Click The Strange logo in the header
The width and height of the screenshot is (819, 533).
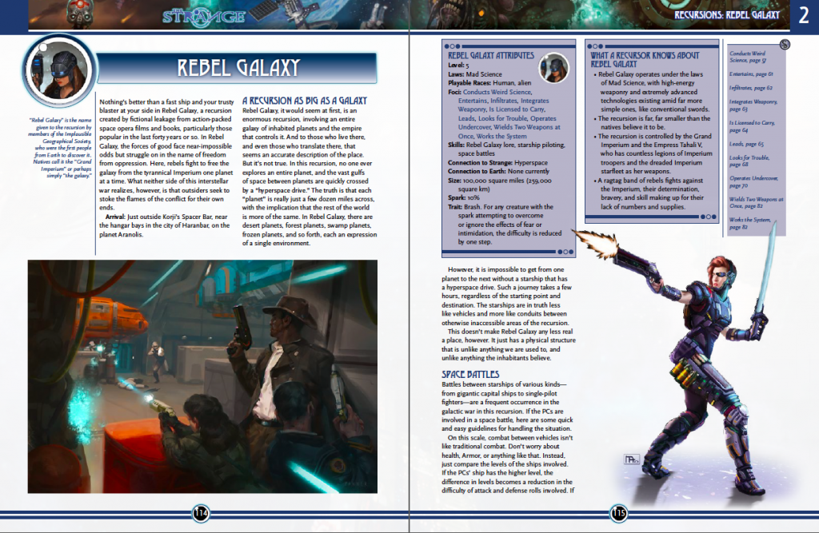tap(203, 16)
